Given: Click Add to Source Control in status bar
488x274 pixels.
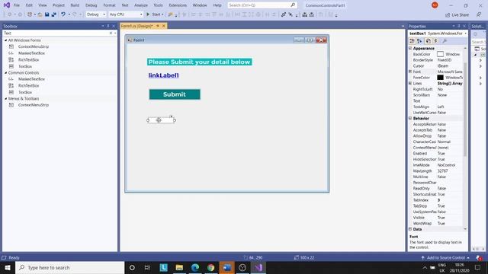Looking at the screenshot, I should pos(445,258).
